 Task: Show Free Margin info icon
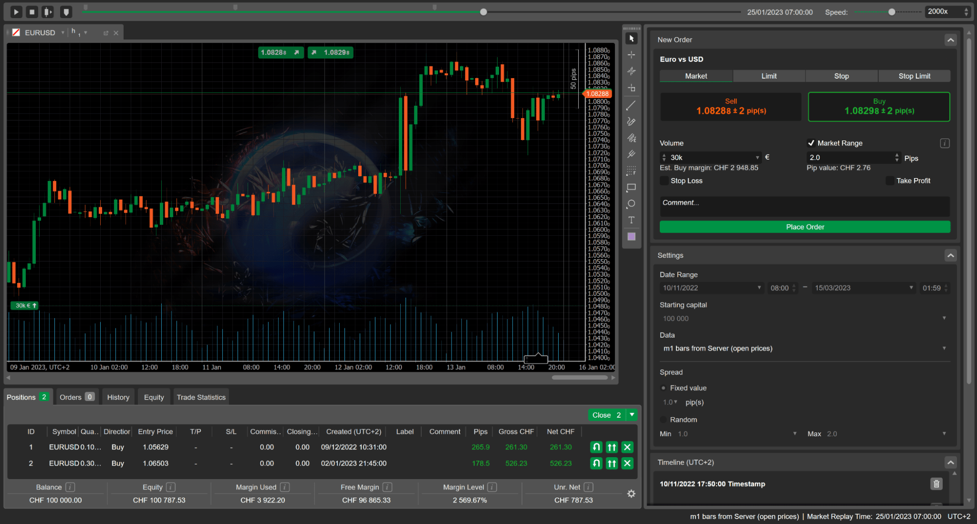pos(387,487)
